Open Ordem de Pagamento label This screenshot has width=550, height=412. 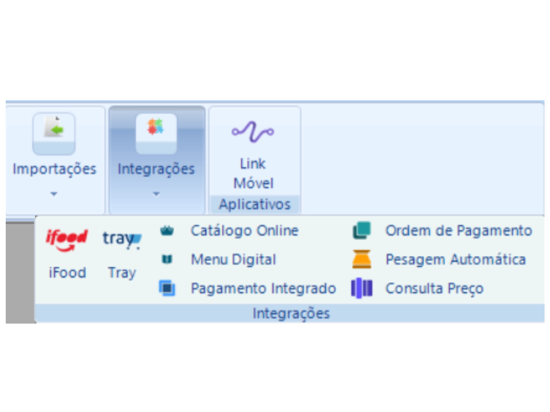click(459, 231)
